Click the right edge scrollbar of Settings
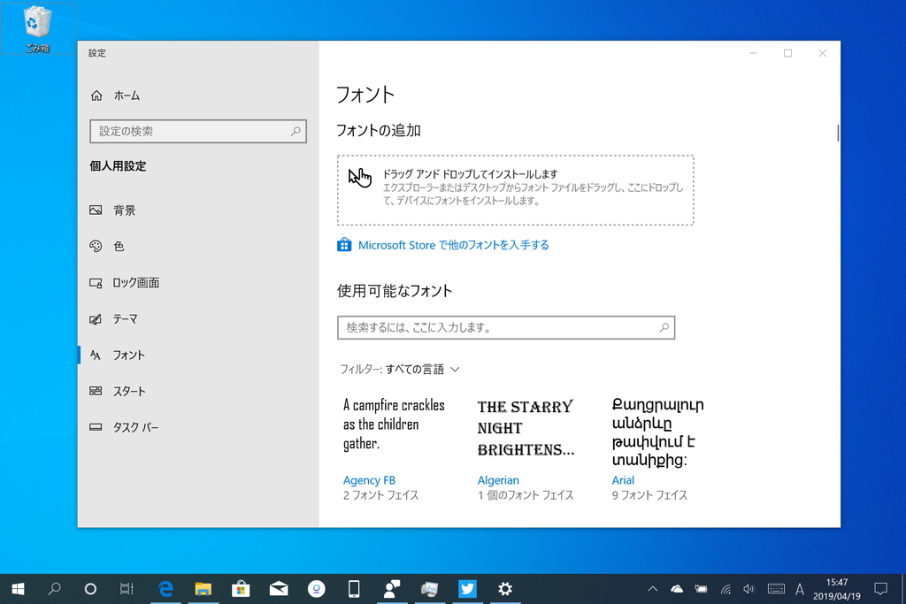Screen dimensions: 906x604 click(x=836, y=133)
